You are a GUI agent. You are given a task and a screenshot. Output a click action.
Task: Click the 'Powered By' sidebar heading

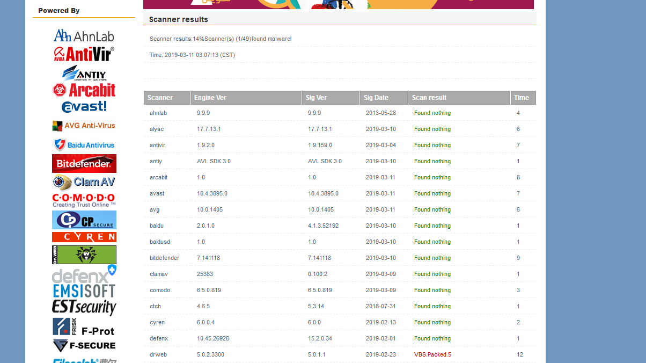59,10
